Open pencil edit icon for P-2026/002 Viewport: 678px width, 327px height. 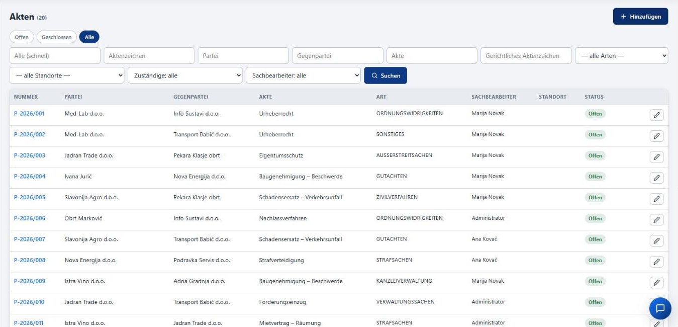656,136
